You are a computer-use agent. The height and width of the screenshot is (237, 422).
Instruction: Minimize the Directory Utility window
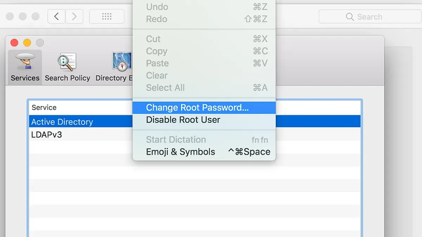pos(27,43)
